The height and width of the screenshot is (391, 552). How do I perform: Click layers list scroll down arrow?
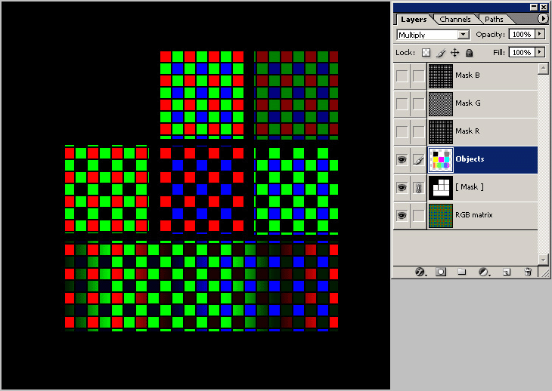[543, 260]
